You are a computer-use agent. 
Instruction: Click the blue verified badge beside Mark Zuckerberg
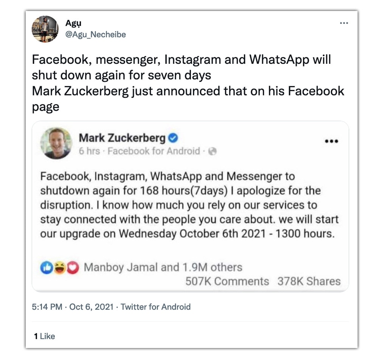[173, 138]
